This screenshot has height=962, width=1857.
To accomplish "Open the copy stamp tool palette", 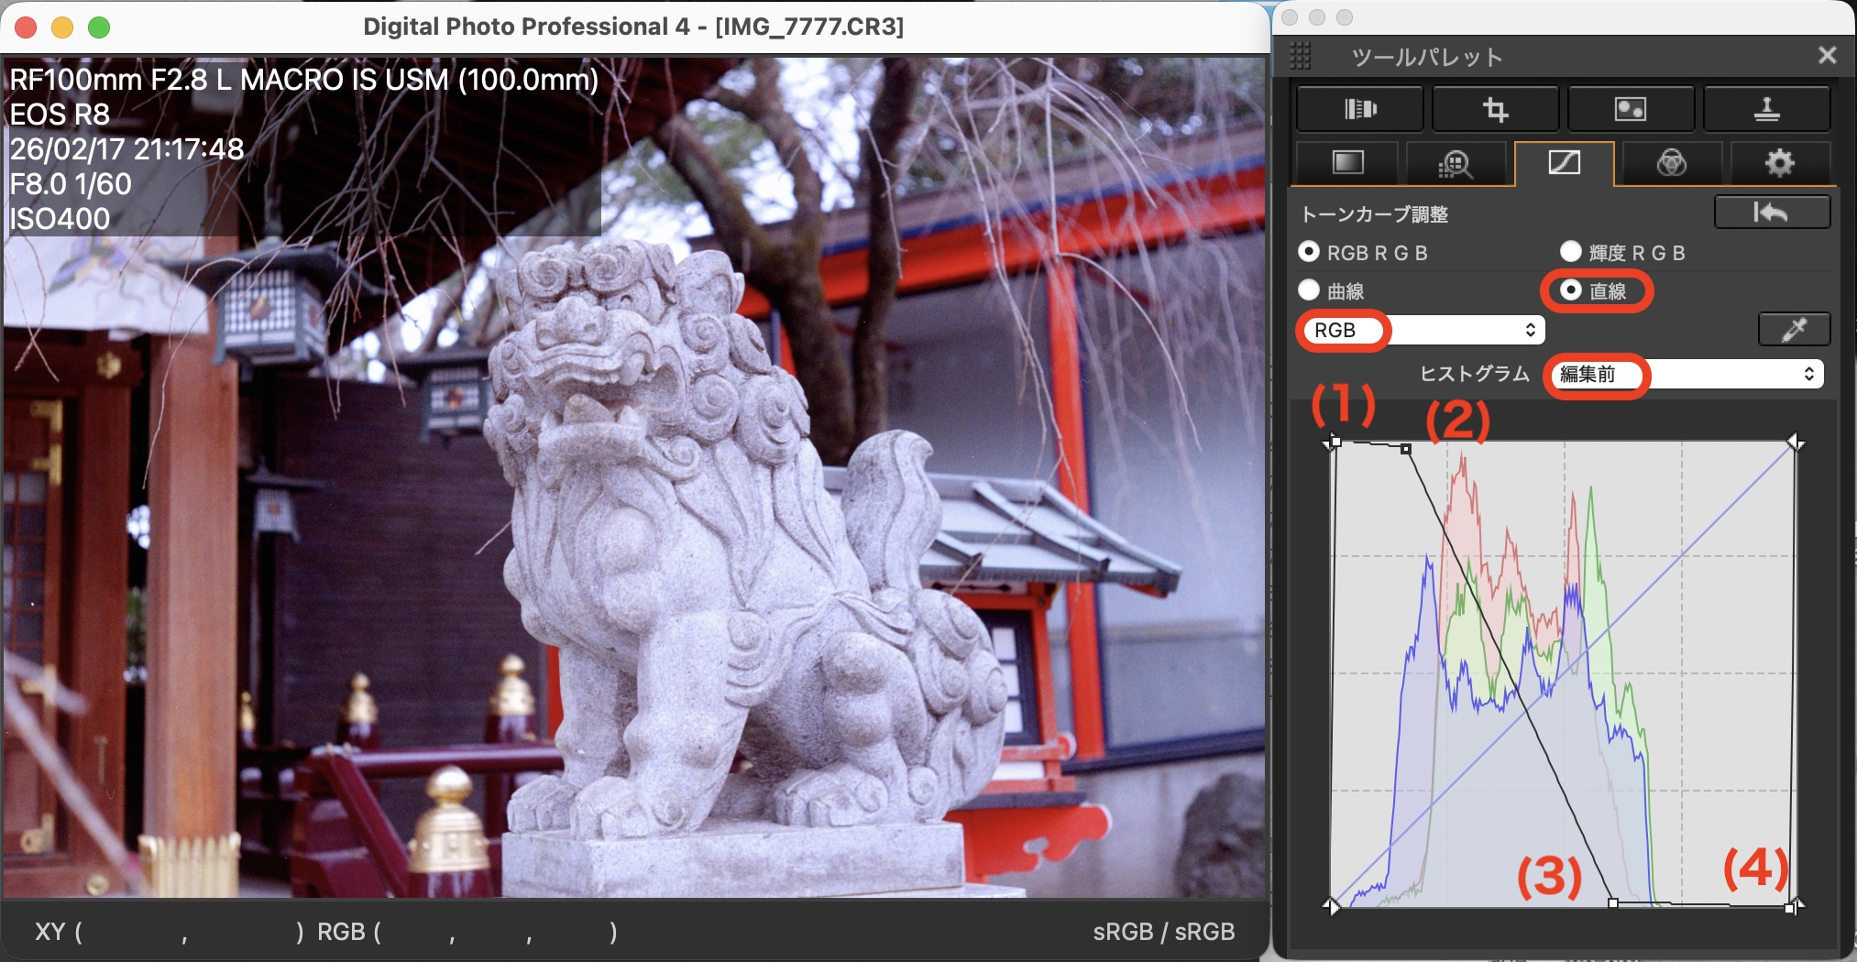I will (1766, 110).
